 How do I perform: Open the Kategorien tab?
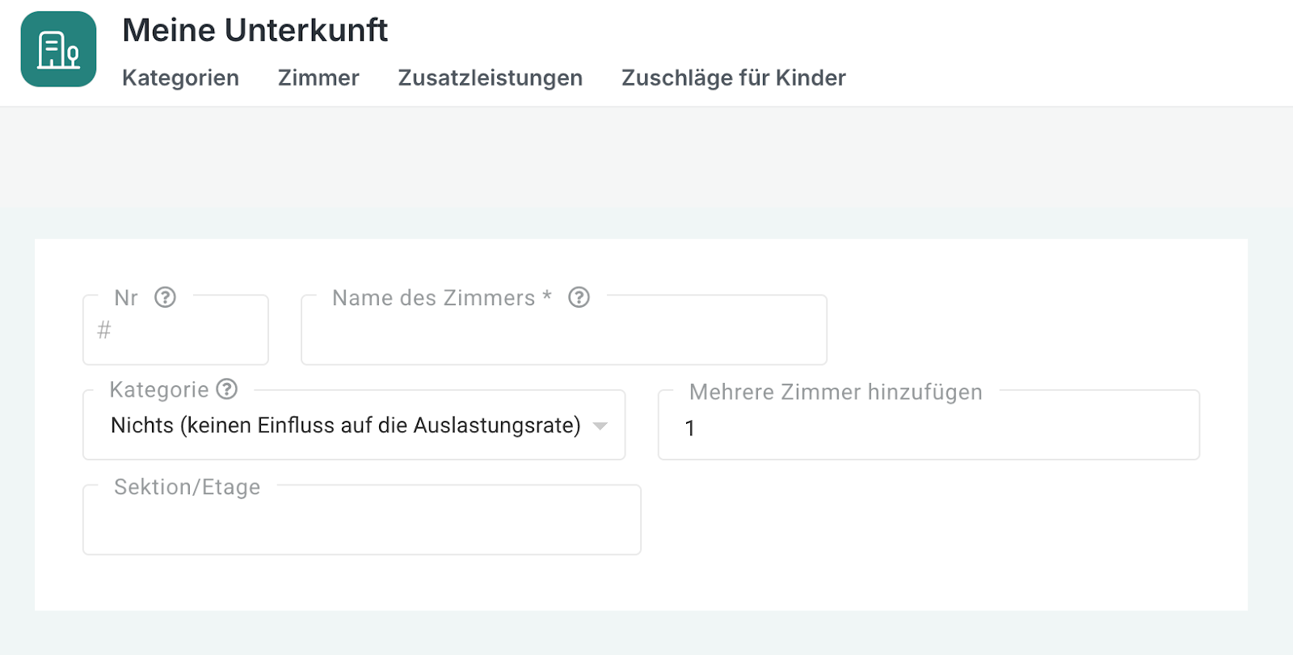[180, 78]
